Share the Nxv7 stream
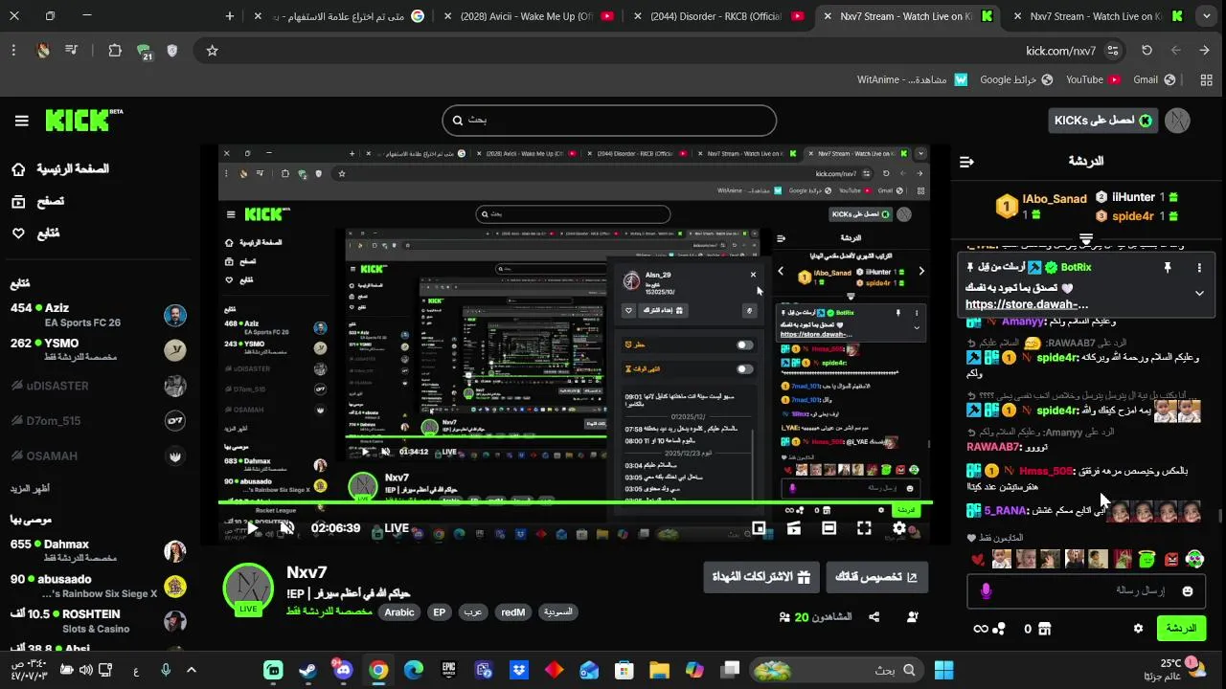The height and width of the screenshot is (689, 1226). tap(874, 617)
